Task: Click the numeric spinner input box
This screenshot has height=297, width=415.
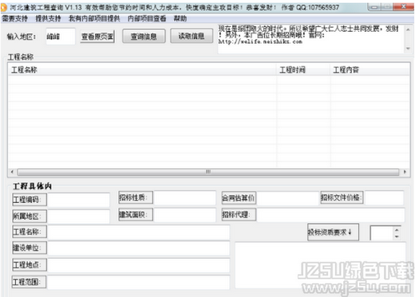Action: [x=381, y=233]
